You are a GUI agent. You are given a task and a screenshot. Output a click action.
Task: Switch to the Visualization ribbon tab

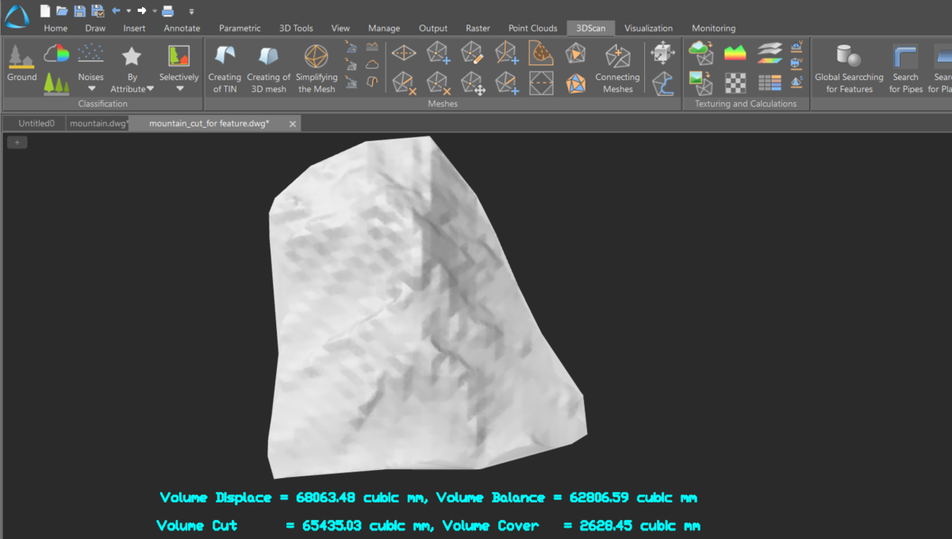pyautogui.click(x=648, y=28)
